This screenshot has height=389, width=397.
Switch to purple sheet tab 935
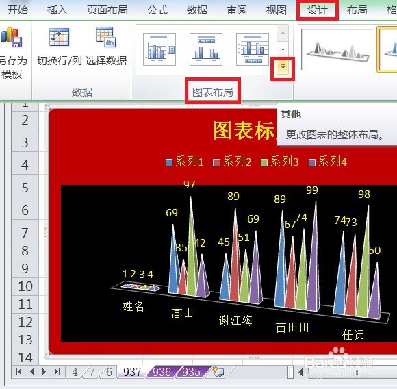point(192,372)
